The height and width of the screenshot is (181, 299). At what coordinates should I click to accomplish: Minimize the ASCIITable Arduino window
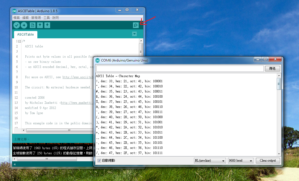(x=119, y=10)
